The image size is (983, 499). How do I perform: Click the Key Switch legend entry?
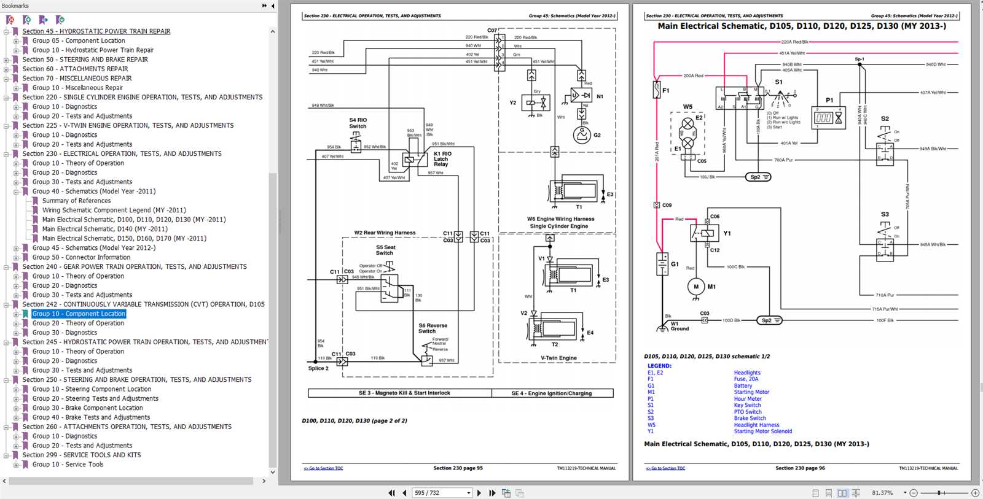[747, 405]
